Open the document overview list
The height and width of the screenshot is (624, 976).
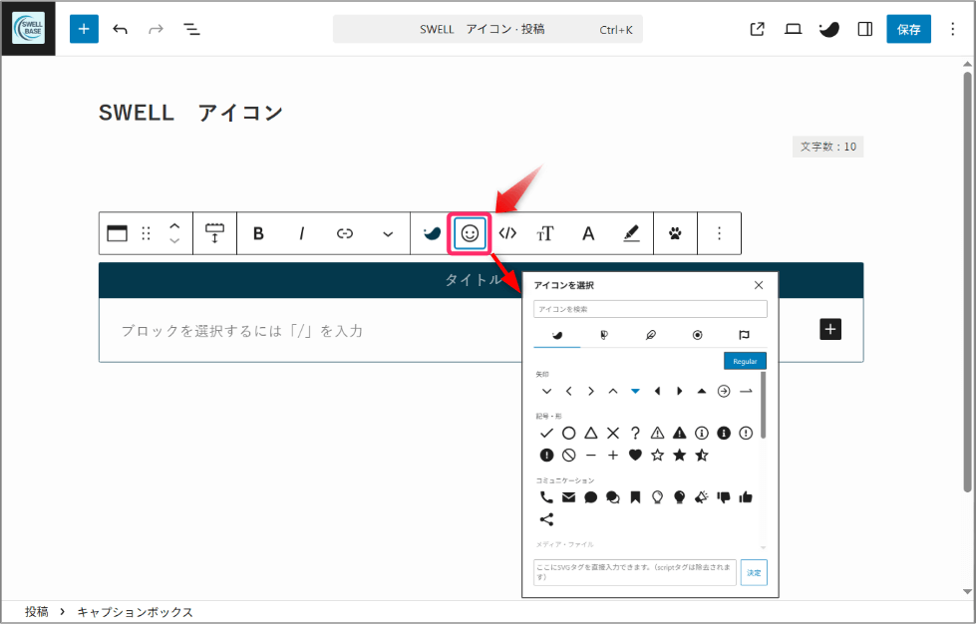pyautogui.click(x=191, y=29)
